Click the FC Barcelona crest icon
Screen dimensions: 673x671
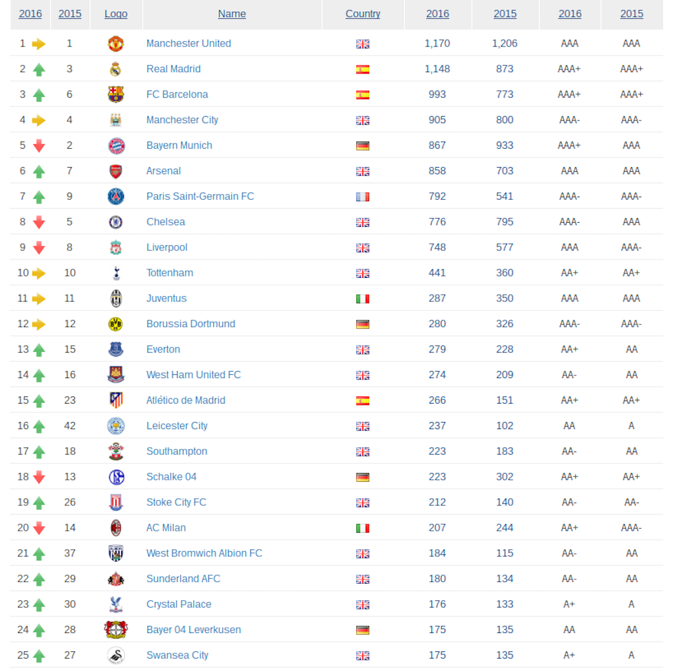point(116,94)
